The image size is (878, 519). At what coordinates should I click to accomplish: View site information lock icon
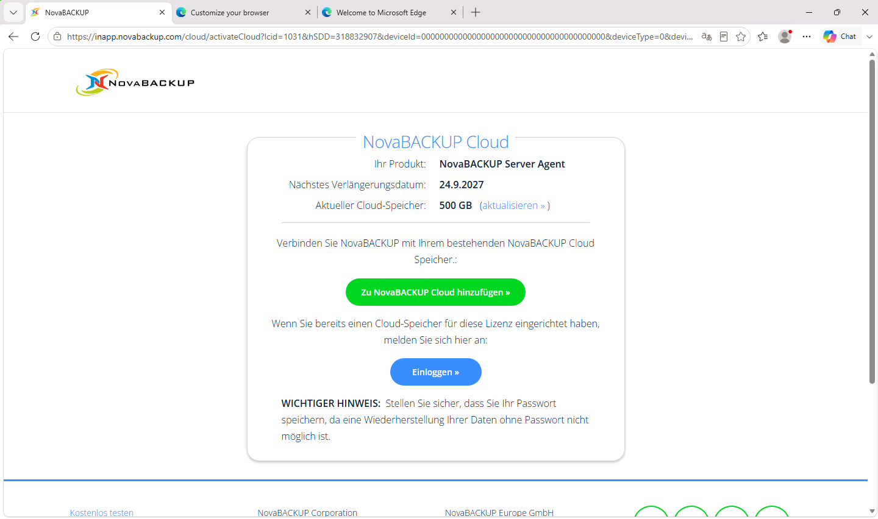57,37
